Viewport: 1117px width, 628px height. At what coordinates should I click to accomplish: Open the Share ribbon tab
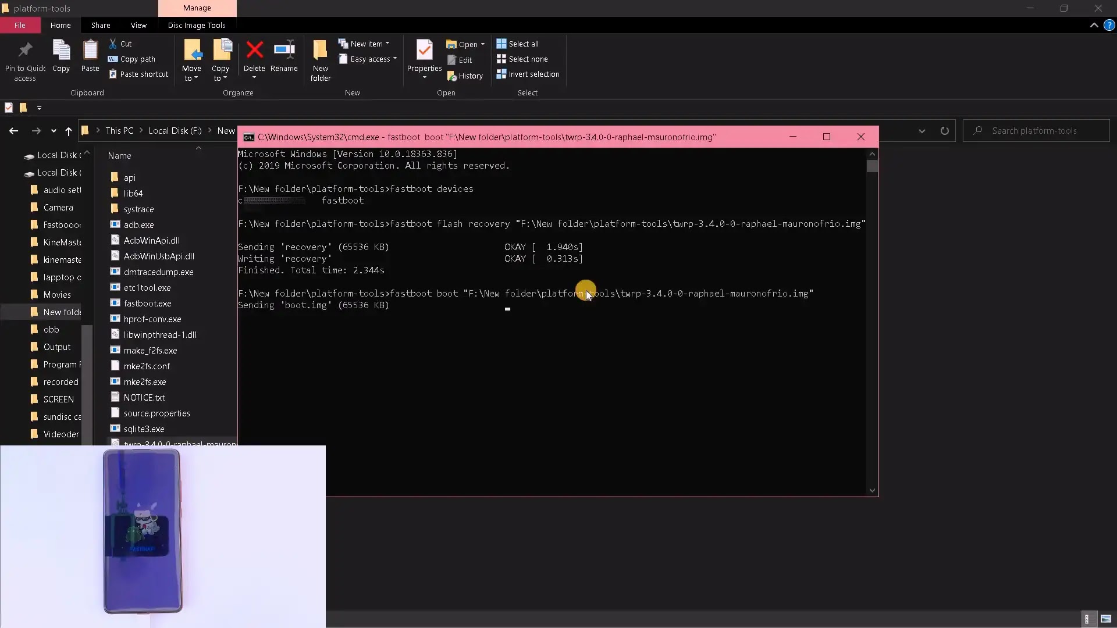101,25
